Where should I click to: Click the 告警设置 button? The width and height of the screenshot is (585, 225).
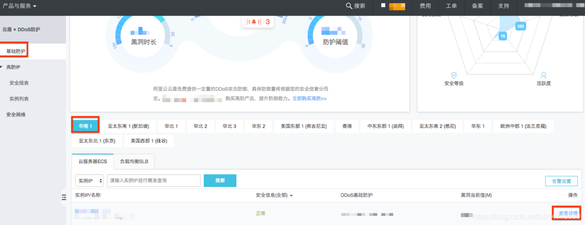tap(561, 181)
